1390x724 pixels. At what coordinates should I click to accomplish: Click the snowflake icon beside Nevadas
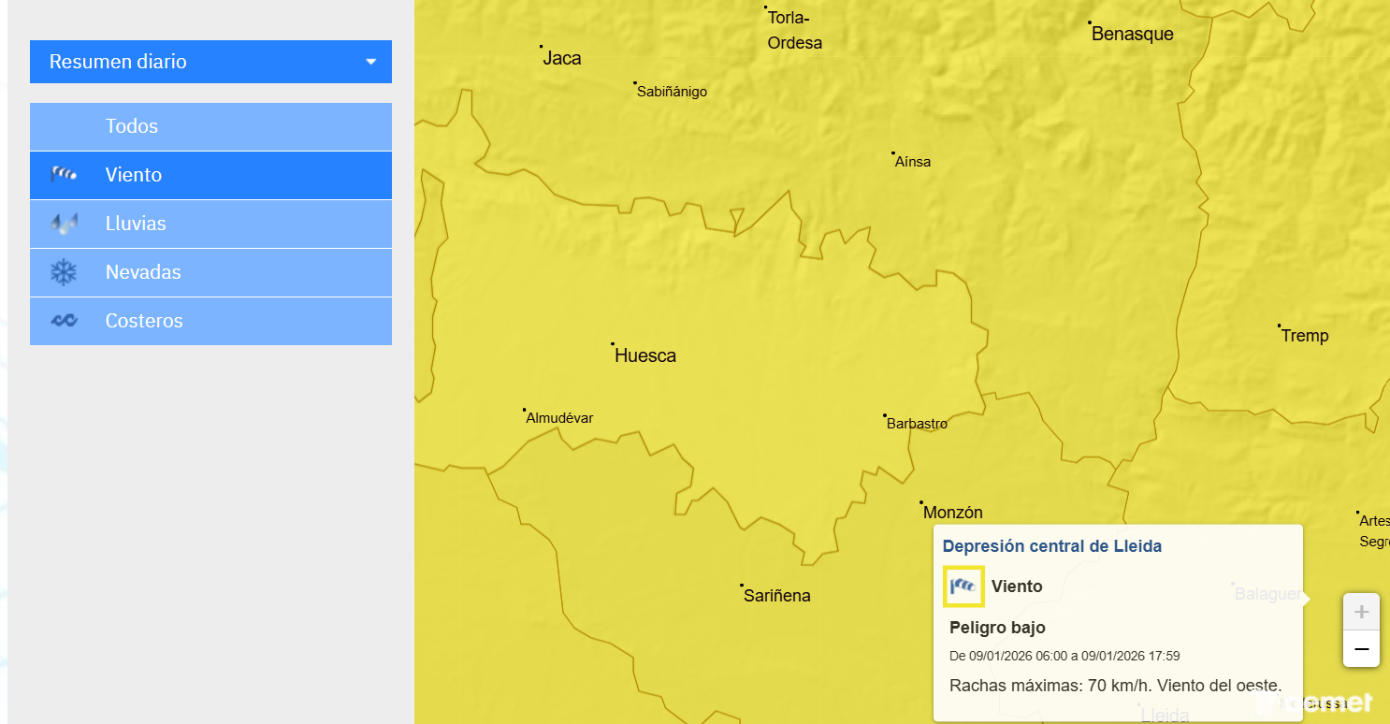click(64, 272)
